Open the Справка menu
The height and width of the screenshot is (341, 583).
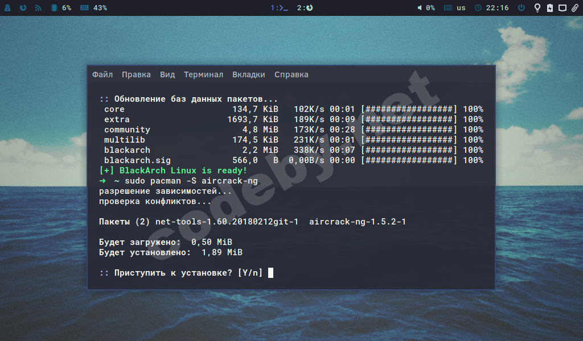tap(291, 74)
